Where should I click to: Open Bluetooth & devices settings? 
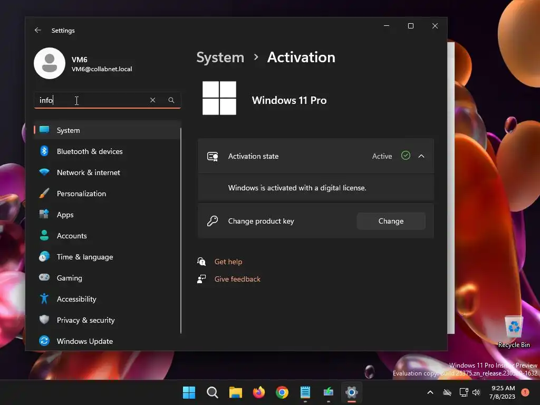click(107, 151)
